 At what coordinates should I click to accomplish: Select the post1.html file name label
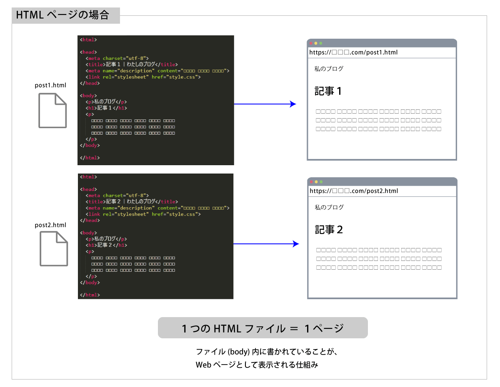point(50,85)
